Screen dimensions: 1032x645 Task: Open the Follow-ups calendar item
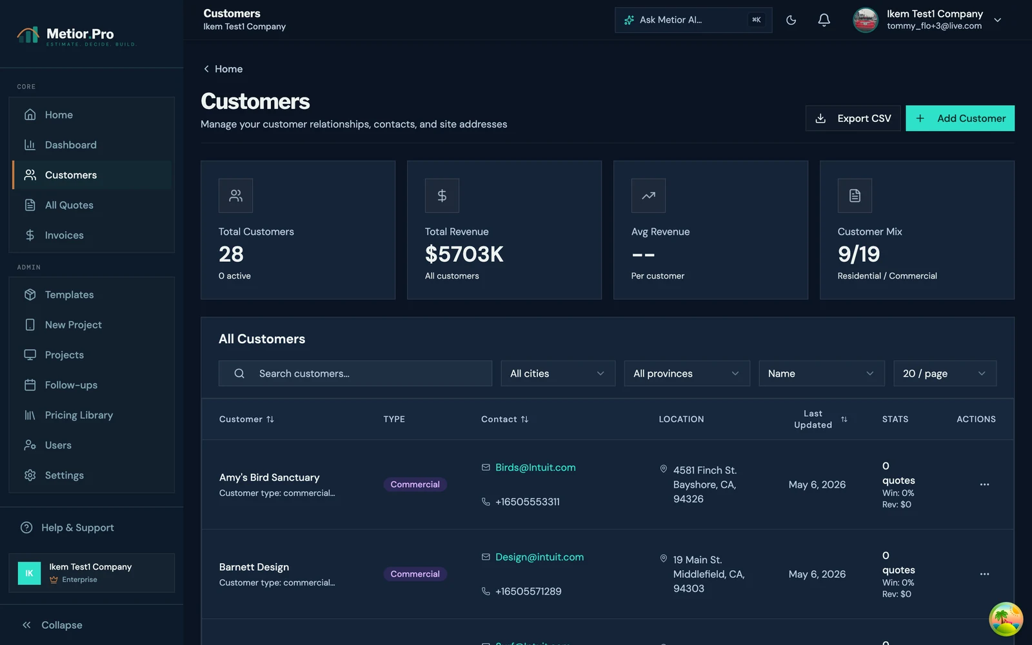pyautogui.click(x=92, y=385)
